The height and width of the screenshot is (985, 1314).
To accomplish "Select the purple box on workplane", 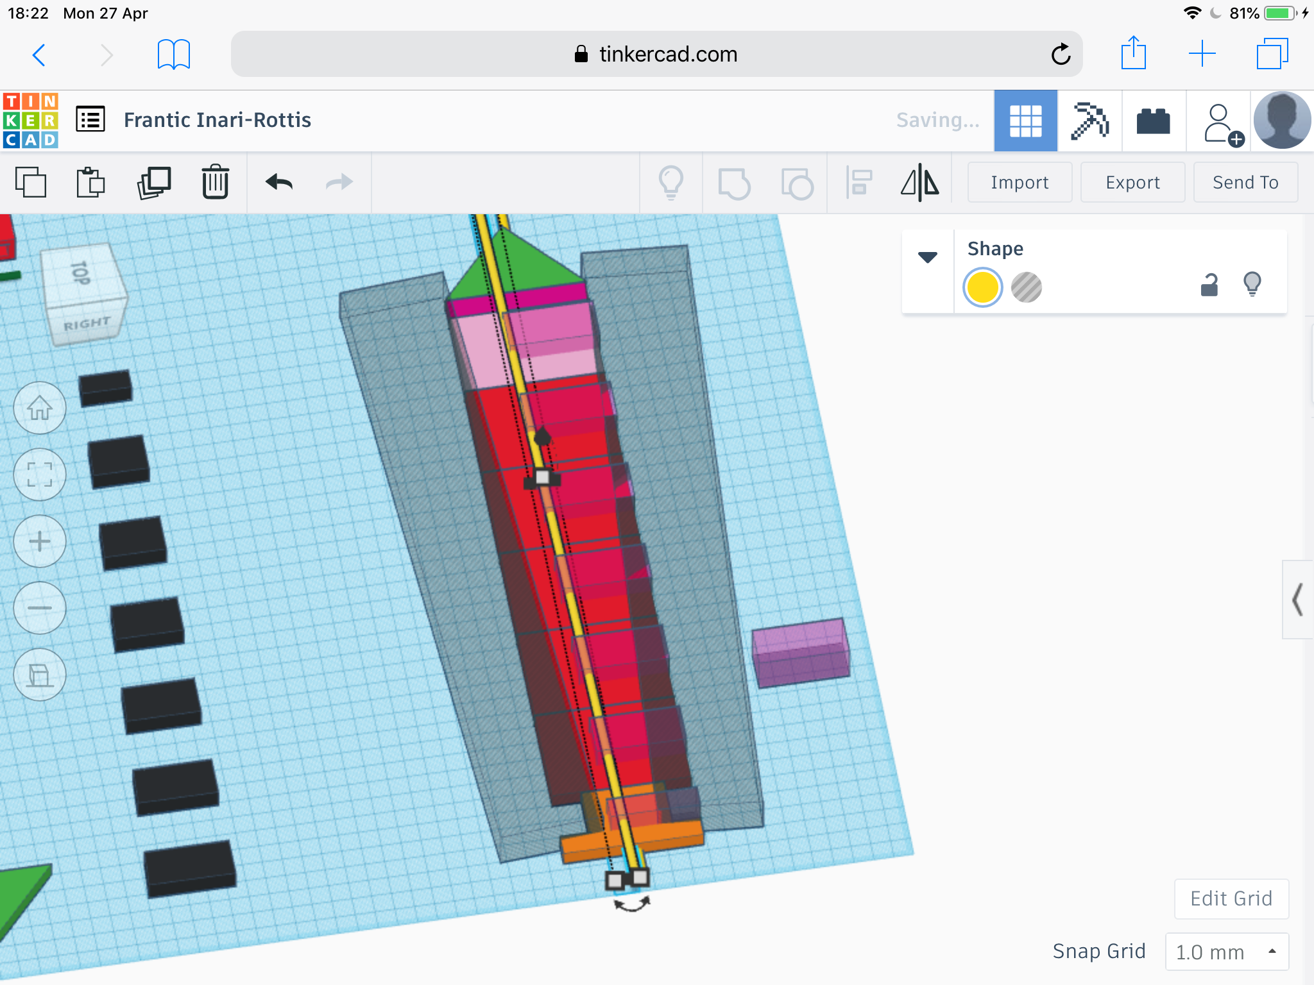I will [801, 652].
